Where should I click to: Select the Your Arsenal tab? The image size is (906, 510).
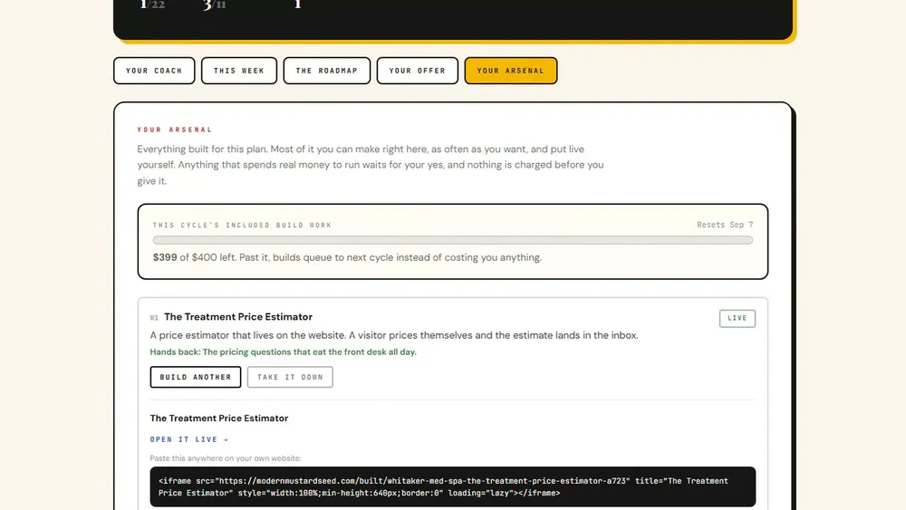[511, 71]
